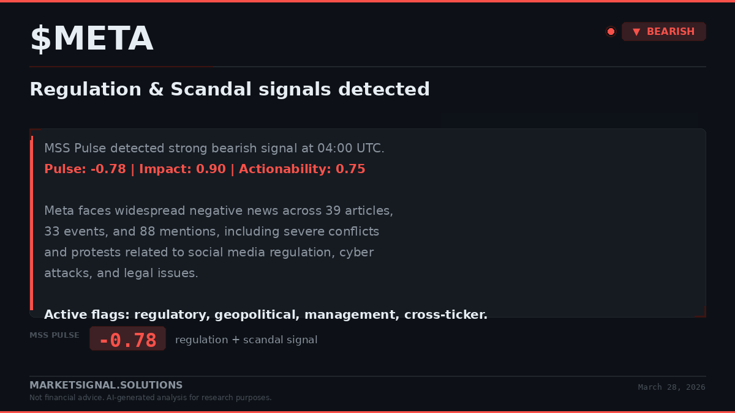Select the $META ticker title

[x=91, y=39]
